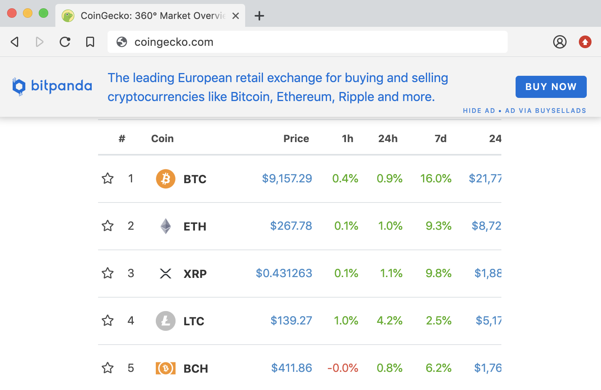Open the browser profile account icon
The width and height of the screenshot is (601, 390).
click(559, 42)
